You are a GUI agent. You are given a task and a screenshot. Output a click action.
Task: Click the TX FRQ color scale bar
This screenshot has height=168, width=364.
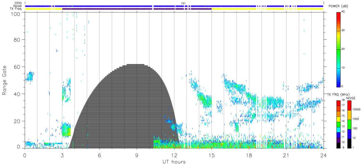point(338,124)
